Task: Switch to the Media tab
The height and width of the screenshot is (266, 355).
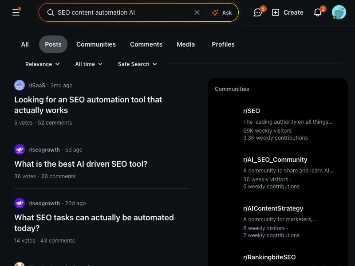Action: pyautogui.click(x=185, y=44)
